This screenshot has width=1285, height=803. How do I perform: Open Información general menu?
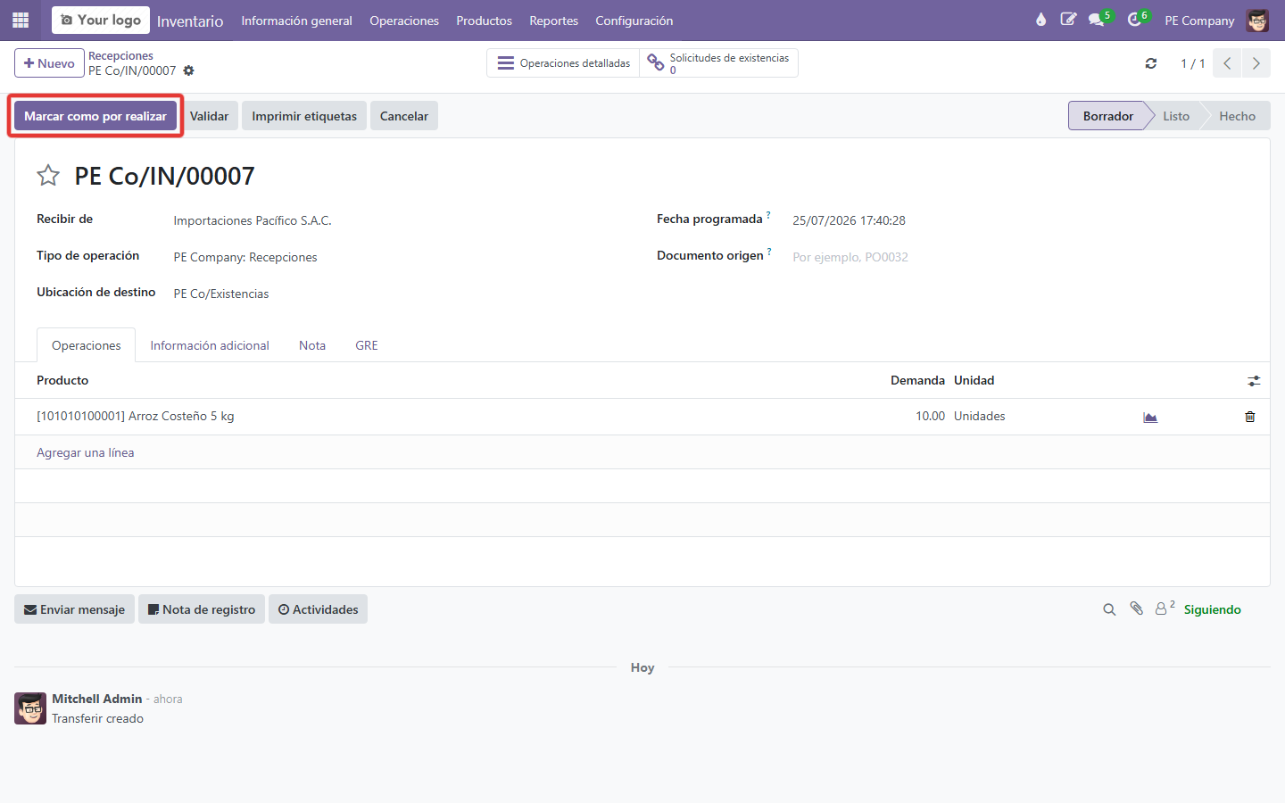(296, 21)
